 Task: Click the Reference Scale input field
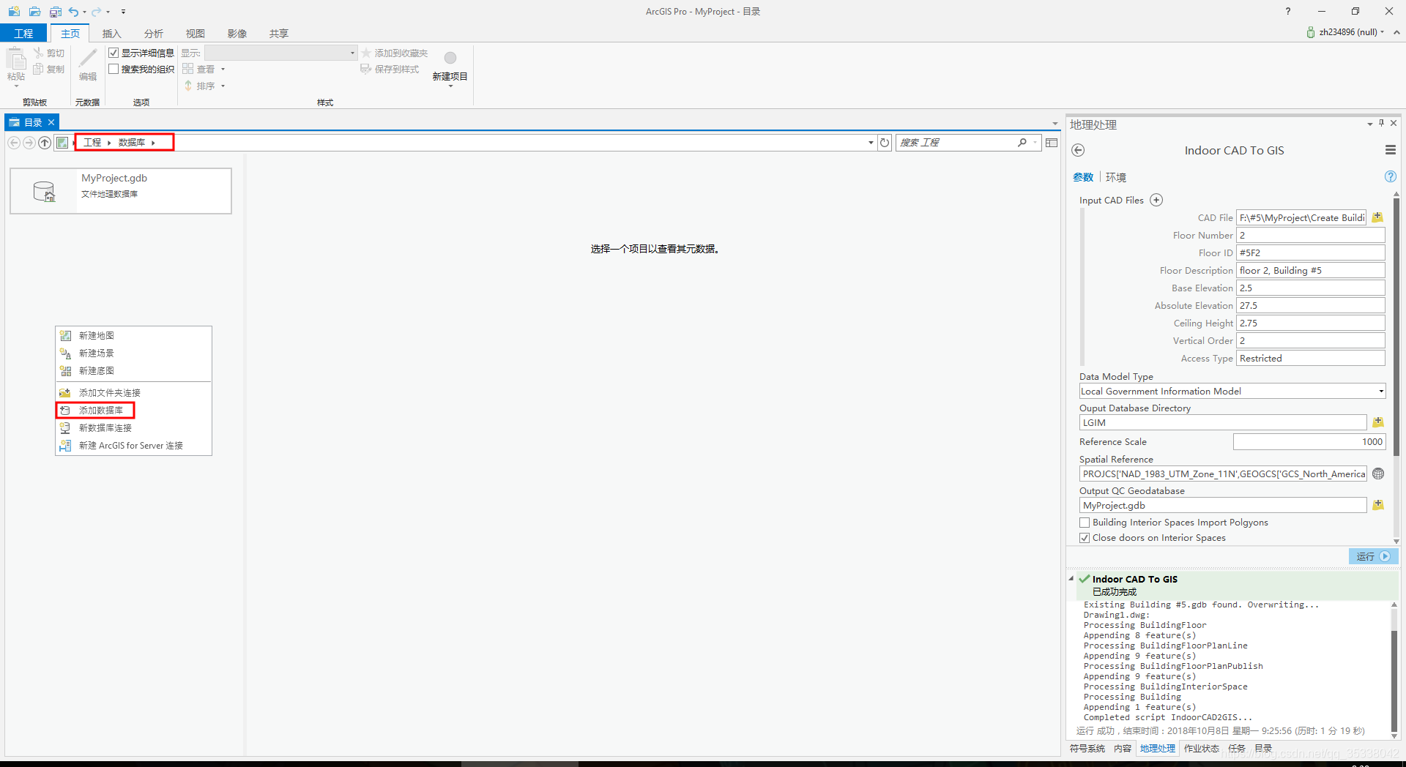coord(1309,442)
